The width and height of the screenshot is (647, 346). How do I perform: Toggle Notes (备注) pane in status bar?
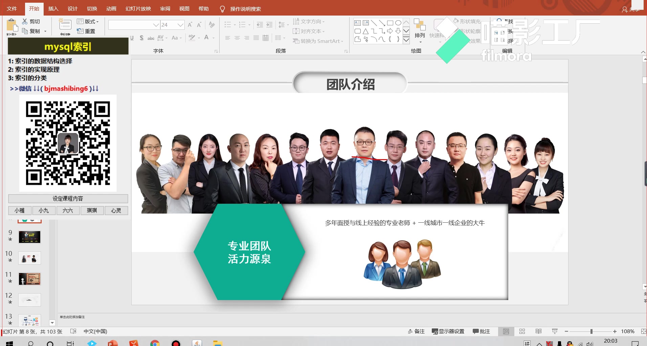click(x=416, y=331)
